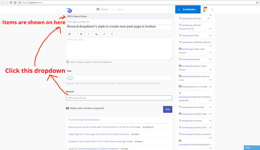Open the Reward dropdown showing 100% Steem Power

pyautogui.click(x=119, y=98)
